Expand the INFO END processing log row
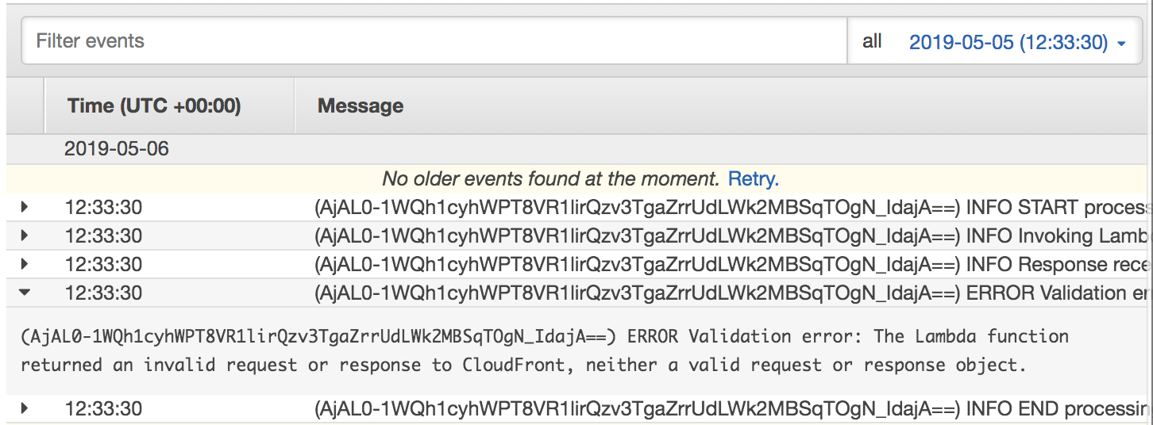This screenshot has width=1153, height=425. click(x=25, y=408)
